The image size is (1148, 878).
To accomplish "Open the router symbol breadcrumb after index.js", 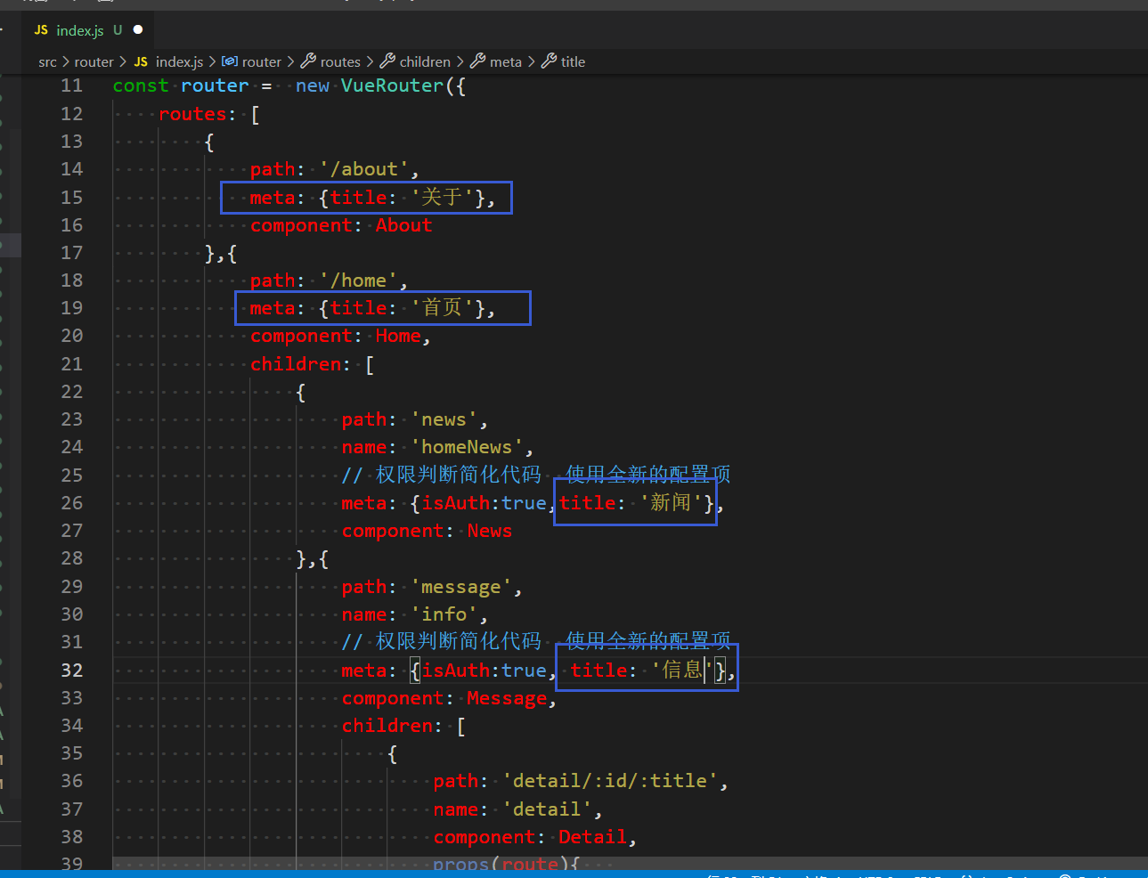I will point(261,61).
